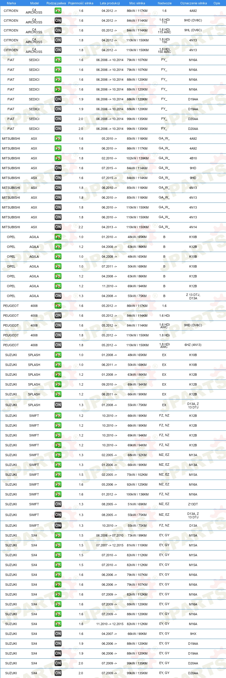226x678 pixels.
Task: Select the 6HZ (4N13) engine code cell
Action: [x=193, y=345]
